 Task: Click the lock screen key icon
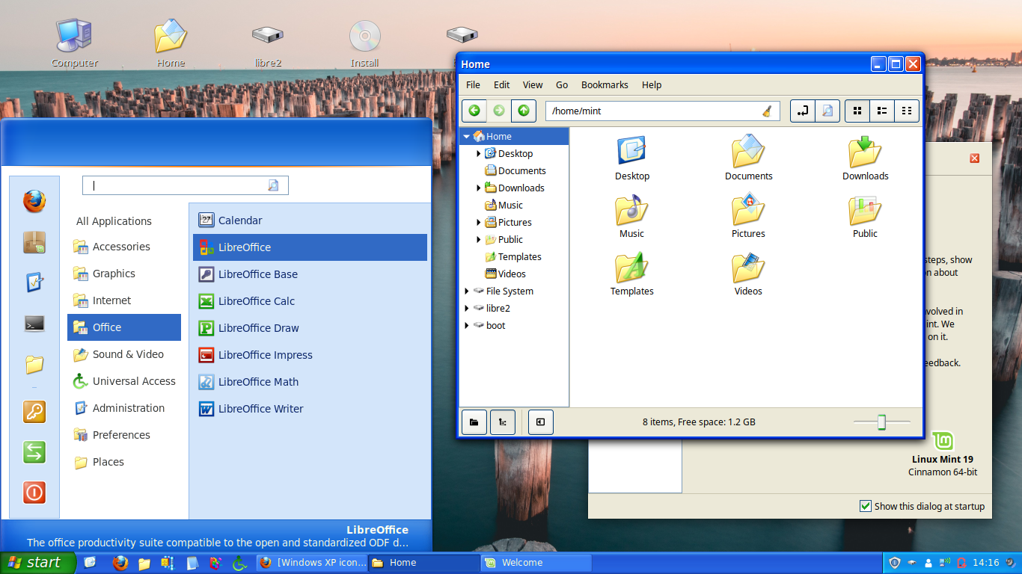34,412
